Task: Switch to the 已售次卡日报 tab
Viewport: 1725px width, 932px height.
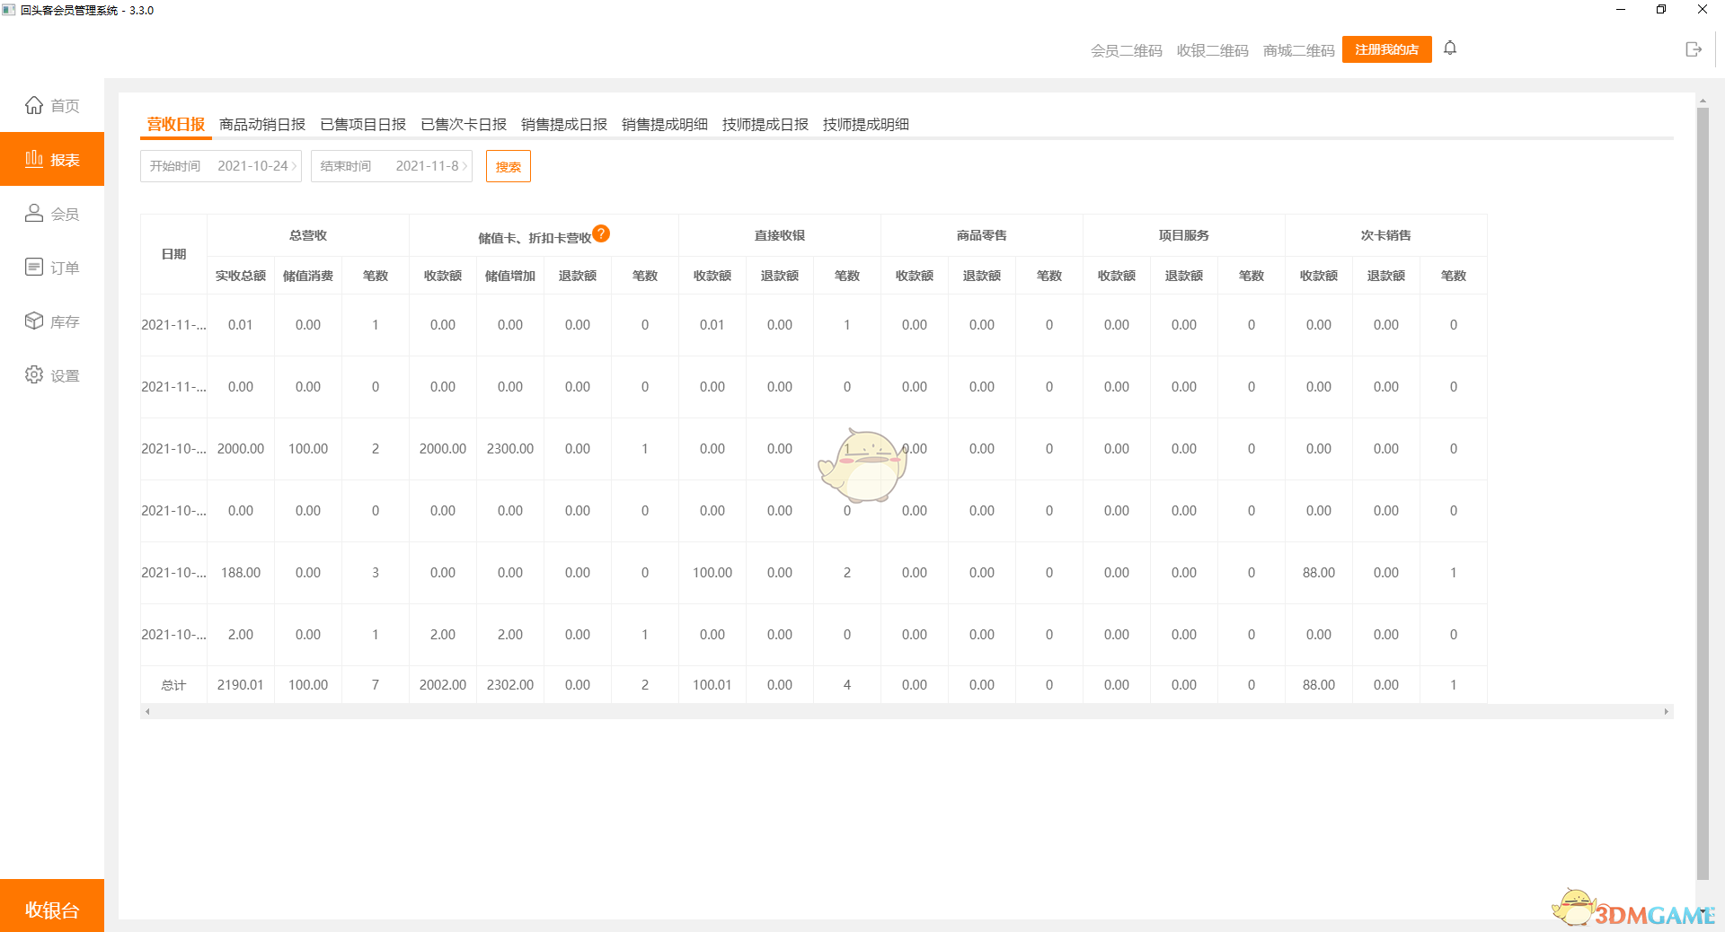Action: (x=463, y=124)
